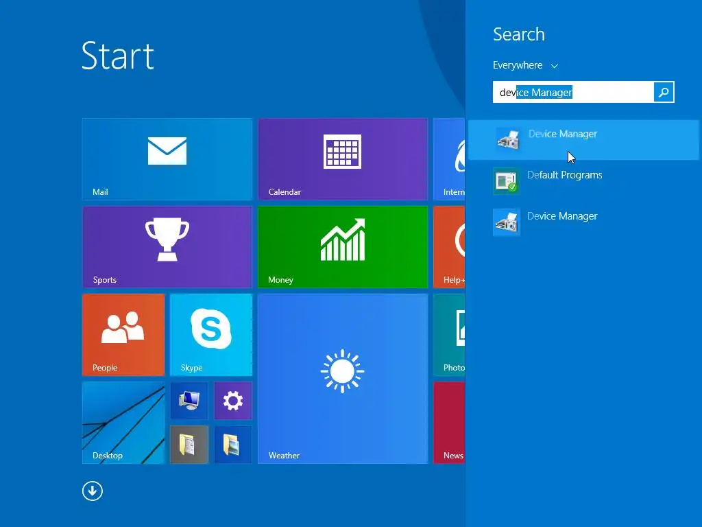Open the last Device Manager result
This screenshot has width=702, height=527.
click(x=583, y=222)
